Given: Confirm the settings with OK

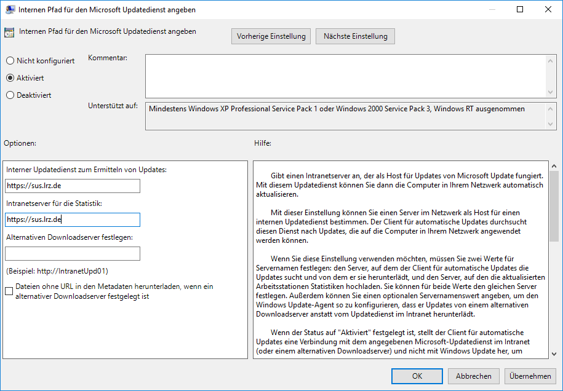Looking at the screenshot, I should tap(417, 376).
